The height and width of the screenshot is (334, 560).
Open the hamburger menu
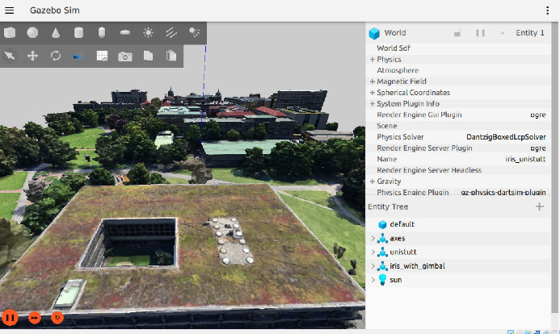pyautogui.click(x=11, y=10)
